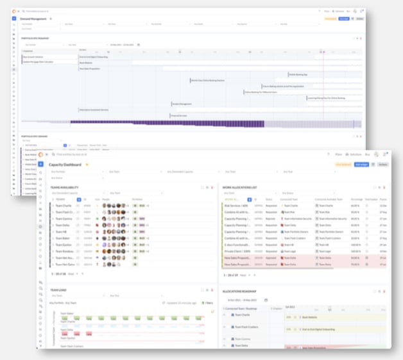This screenshot has height=360, width=403.
Task: Toggle Overloaded checkbox for Risk Services row
Action: (x=367, y=206)
